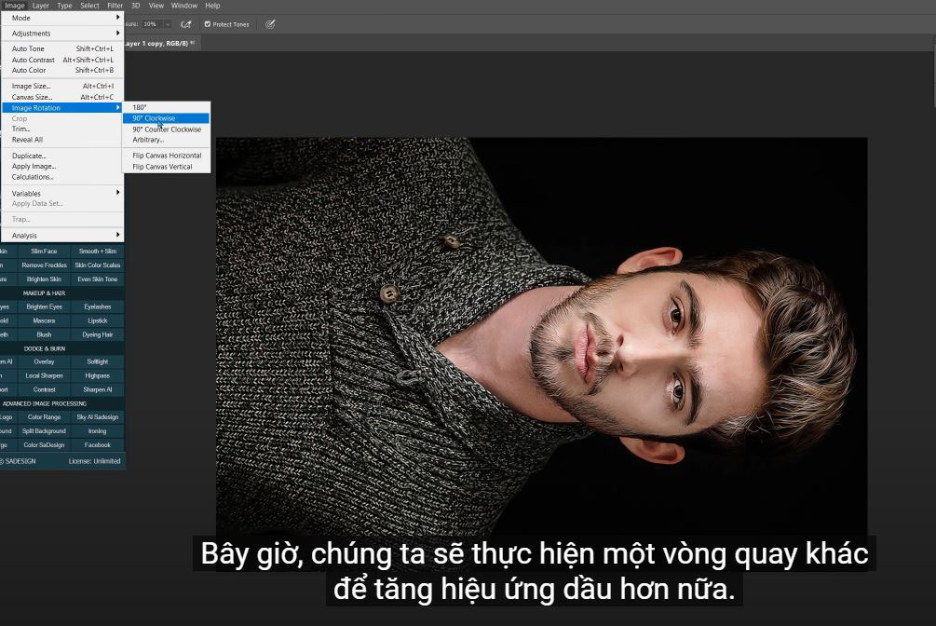
Task: Select Flip Canvas Vertical option
Action: pos(162,167)
